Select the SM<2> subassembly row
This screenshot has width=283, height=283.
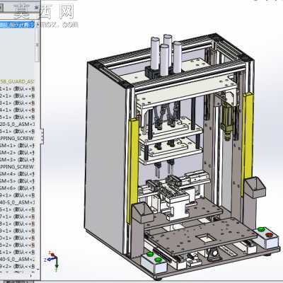(17, 153)
